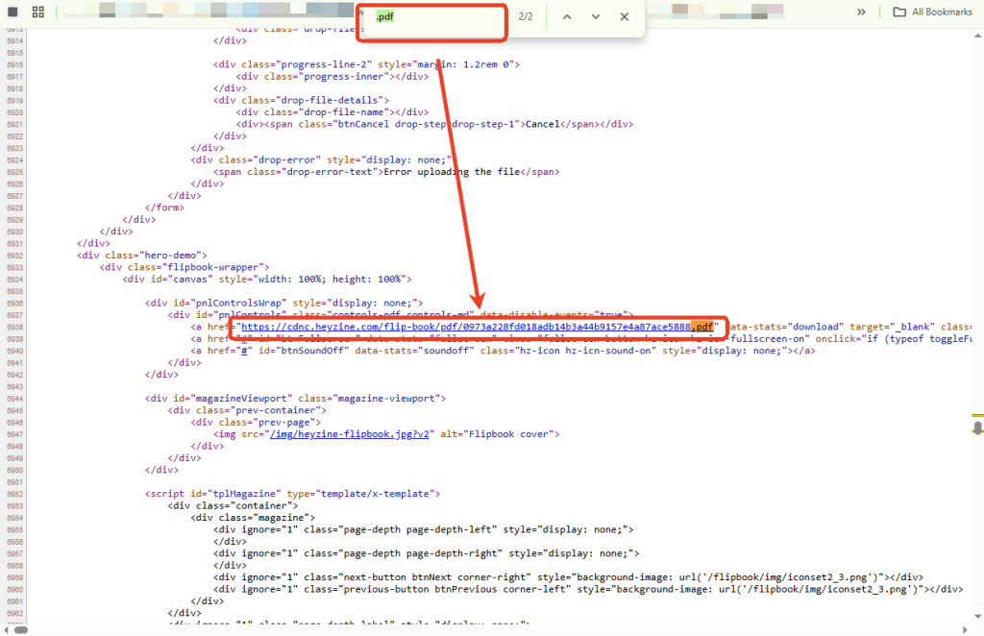Screen dimensions: 984x636
Task: Close the find bar with the X
Action: [624, 17]
